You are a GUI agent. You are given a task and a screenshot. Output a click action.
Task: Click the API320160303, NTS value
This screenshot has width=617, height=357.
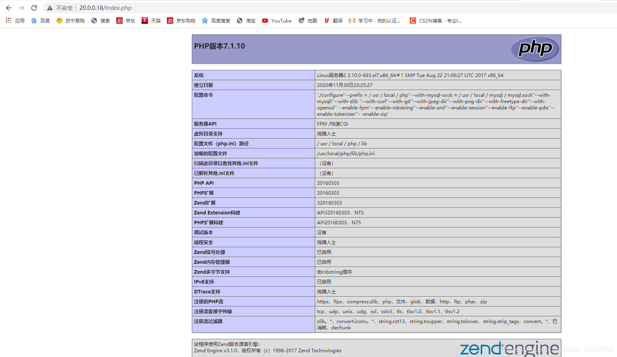coord(340,212)
